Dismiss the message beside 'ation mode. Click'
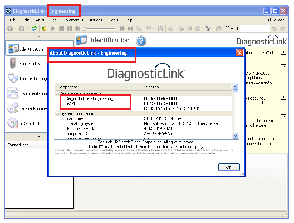The image size is (294, 223). tap(284, 52)
